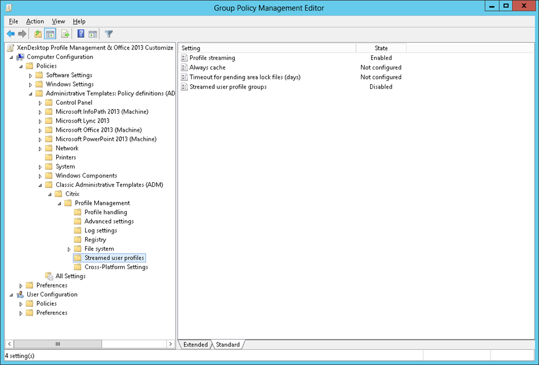
Task: Select the Profile streaming setting
Action: tap(212, 58)
